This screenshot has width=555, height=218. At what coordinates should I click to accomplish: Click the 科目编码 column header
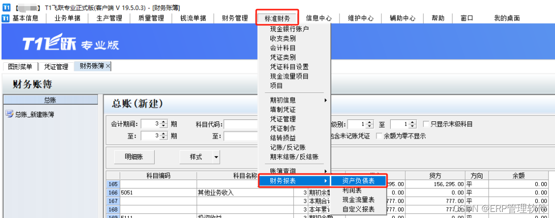(x=159, y=176)
